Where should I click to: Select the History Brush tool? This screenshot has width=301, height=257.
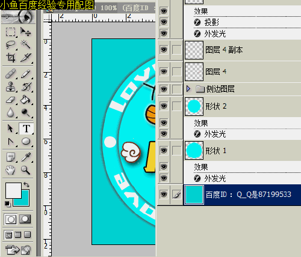click(26, 86)
